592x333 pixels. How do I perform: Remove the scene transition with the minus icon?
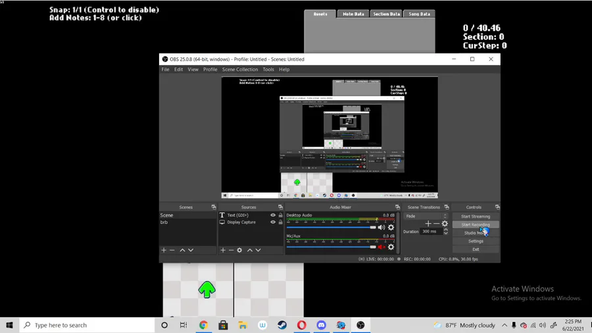point(437,224)
